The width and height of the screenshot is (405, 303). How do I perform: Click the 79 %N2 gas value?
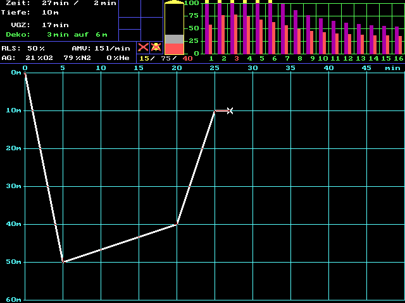[x=77, y=57]
